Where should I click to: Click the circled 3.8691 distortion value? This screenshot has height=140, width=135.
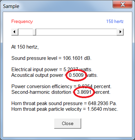pos(84,92)
